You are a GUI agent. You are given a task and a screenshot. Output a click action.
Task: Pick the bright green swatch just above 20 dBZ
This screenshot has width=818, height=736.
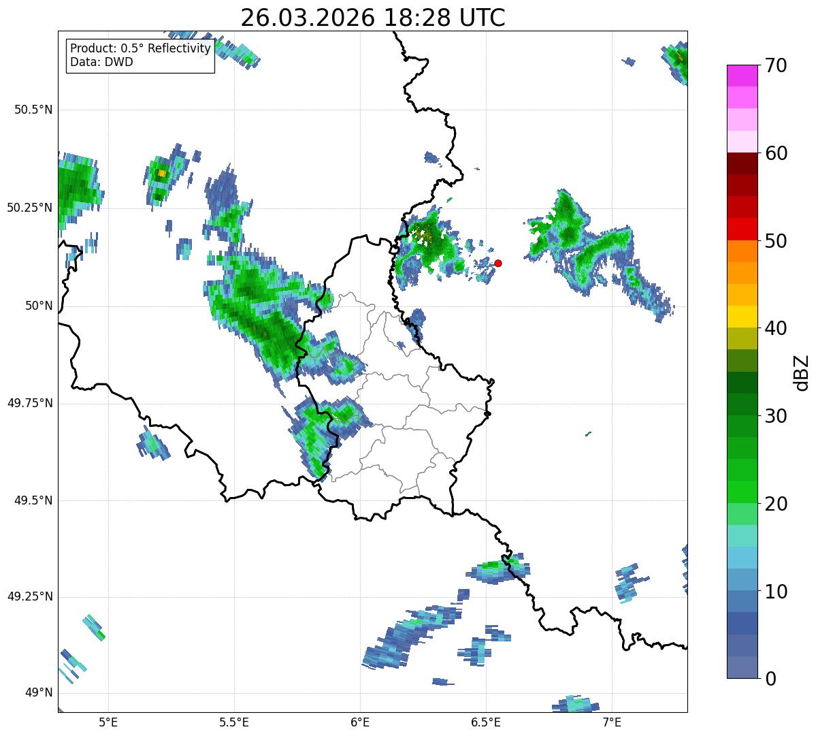[x=742, y=492]
